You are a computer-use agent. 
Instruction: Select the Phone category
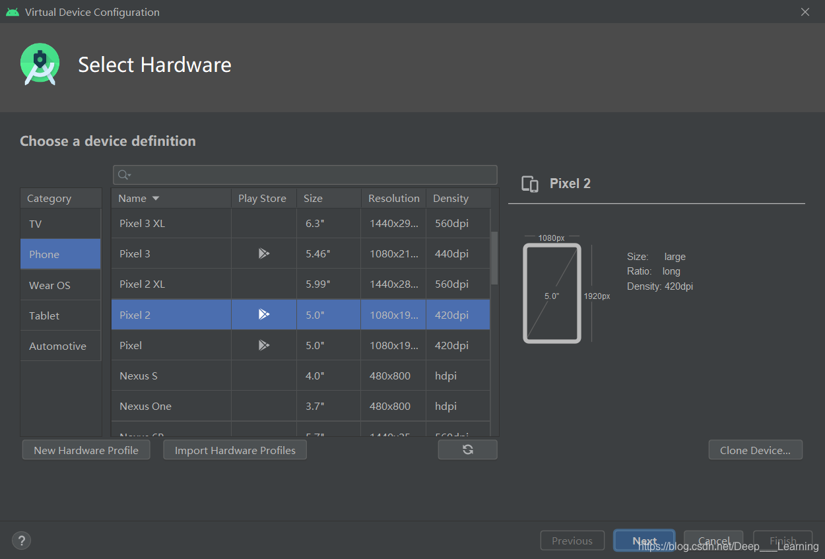[x=61, y=254]
